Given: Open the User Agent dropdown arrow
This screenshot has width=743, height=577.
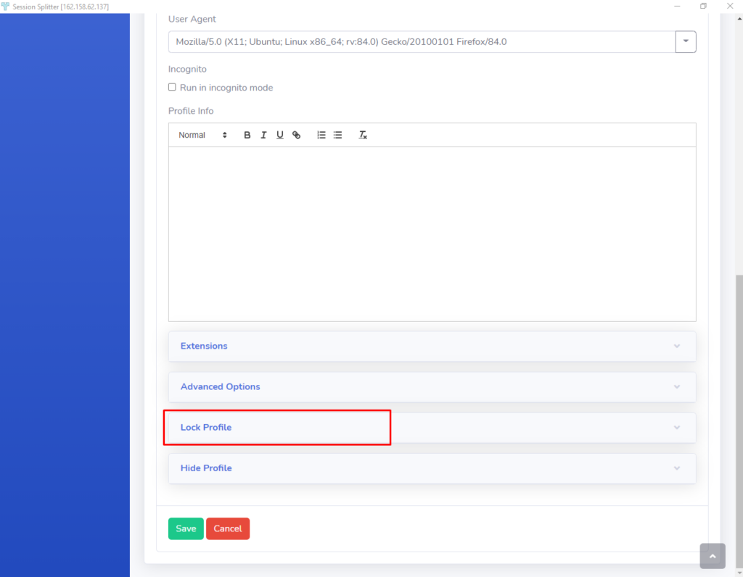Looking at the screenshot, I should click(x=686, y=41).
